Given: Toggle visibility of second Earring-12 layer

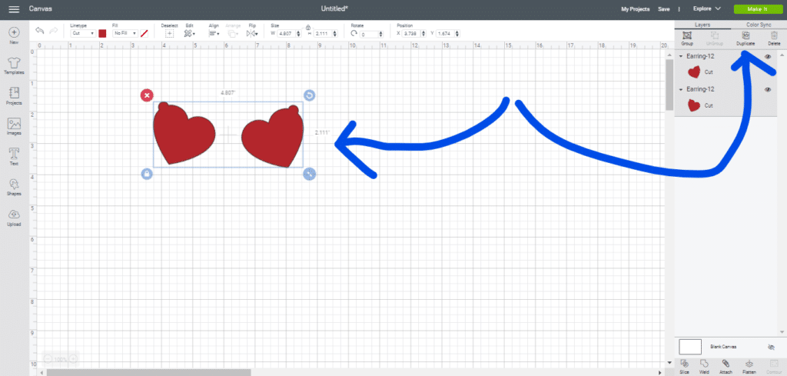Looking at the screenshot, I should tap(768, 90).
